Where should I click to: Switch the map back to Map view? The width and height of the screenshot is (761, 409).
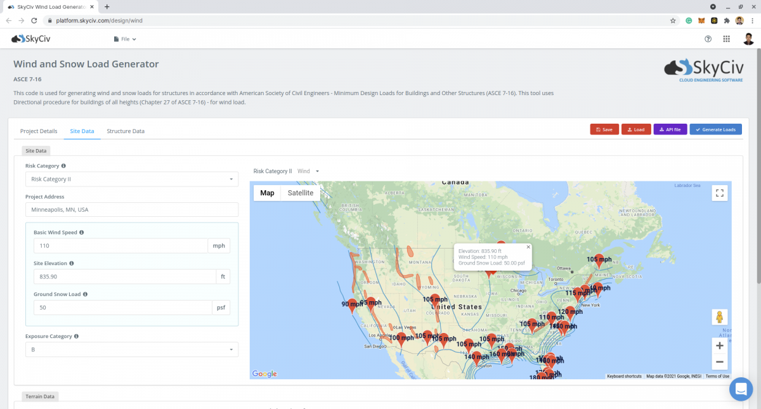267,193
